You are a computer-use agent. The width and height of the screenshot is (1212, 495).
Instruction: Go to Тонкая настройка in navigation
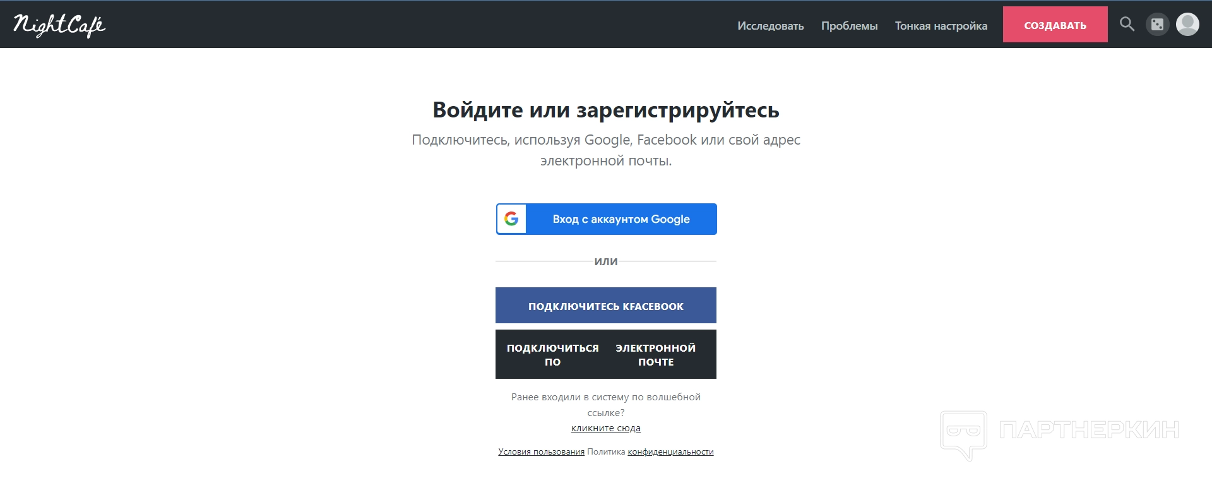click(941, 26)
